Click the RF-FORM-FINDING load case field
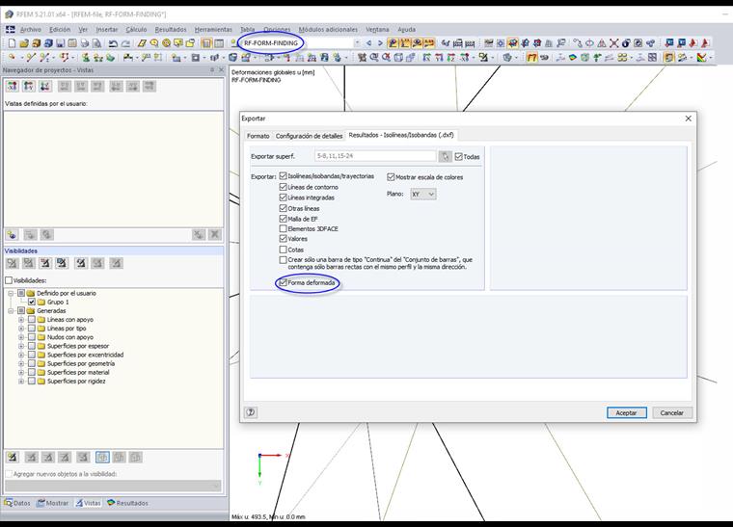Viewport: 733px width, 527px height. [x=296, y=43]
